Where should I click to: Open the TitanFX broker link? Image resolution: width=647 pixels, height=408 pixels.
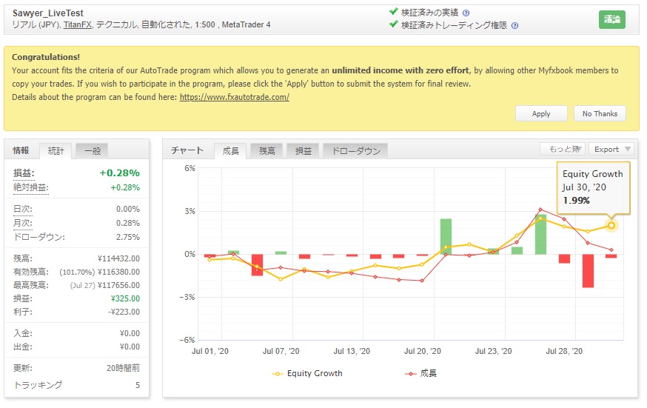(76, 25)
